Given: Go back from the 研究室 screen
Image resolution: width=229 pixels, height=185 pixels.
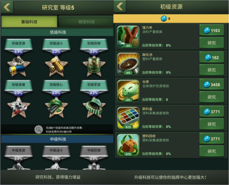Looking at the screenshot, I should click(7, 7).
